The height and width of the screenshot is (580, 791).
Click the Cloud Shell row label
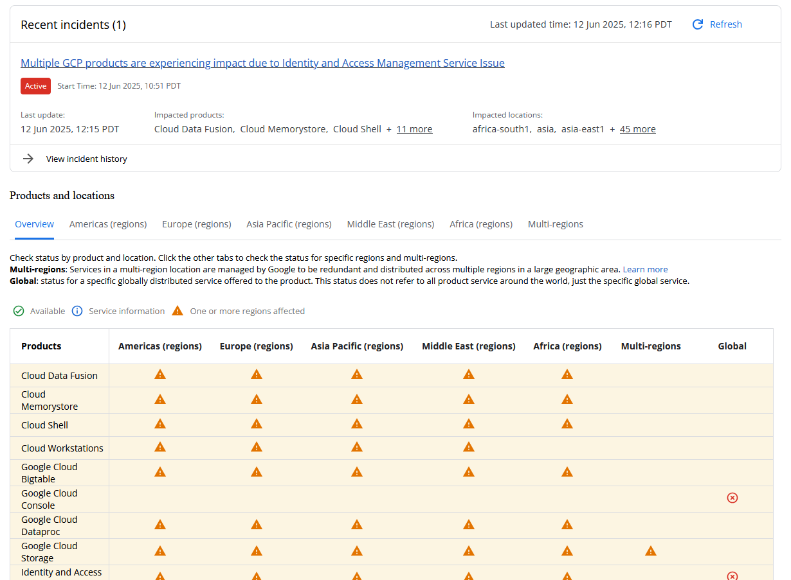click(x=44, y=425)
